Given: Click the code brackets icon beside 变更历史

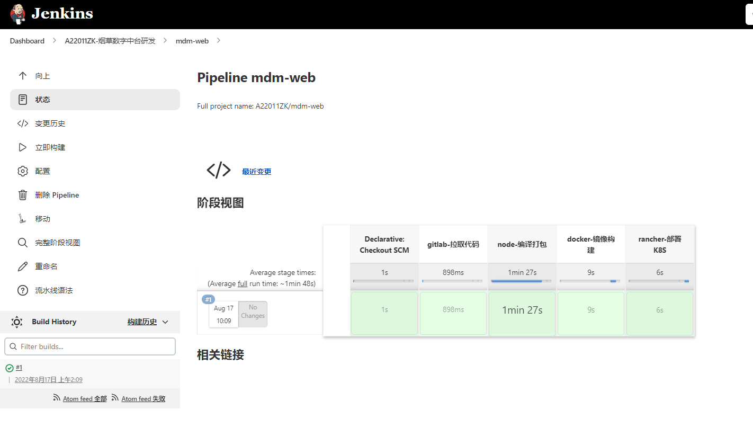Looking at the screenshot, I should [x=22, y=123].
